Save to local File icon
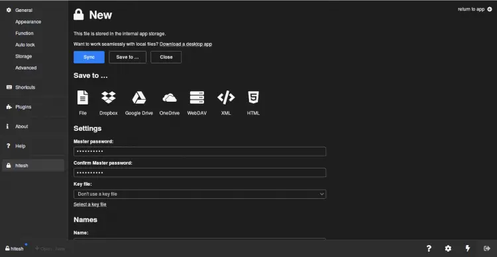The height and width of the screenshot is (257, 497). (x=83, y=103)
